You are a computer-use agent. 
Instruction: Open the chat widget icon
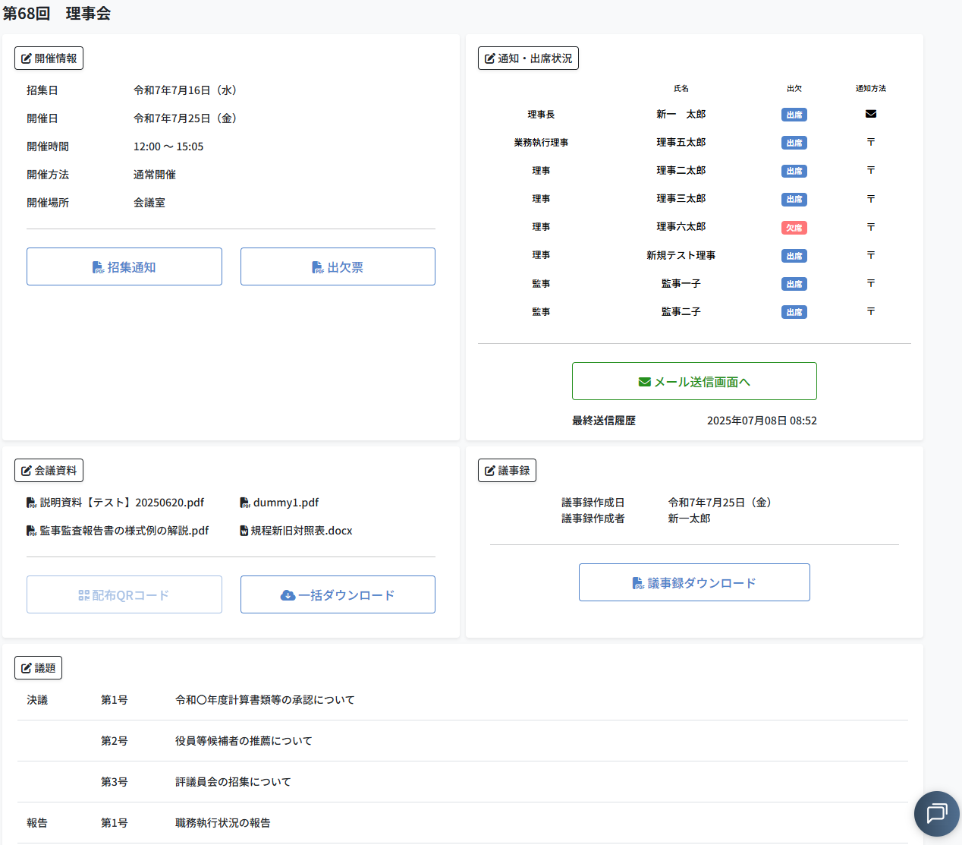936,813
